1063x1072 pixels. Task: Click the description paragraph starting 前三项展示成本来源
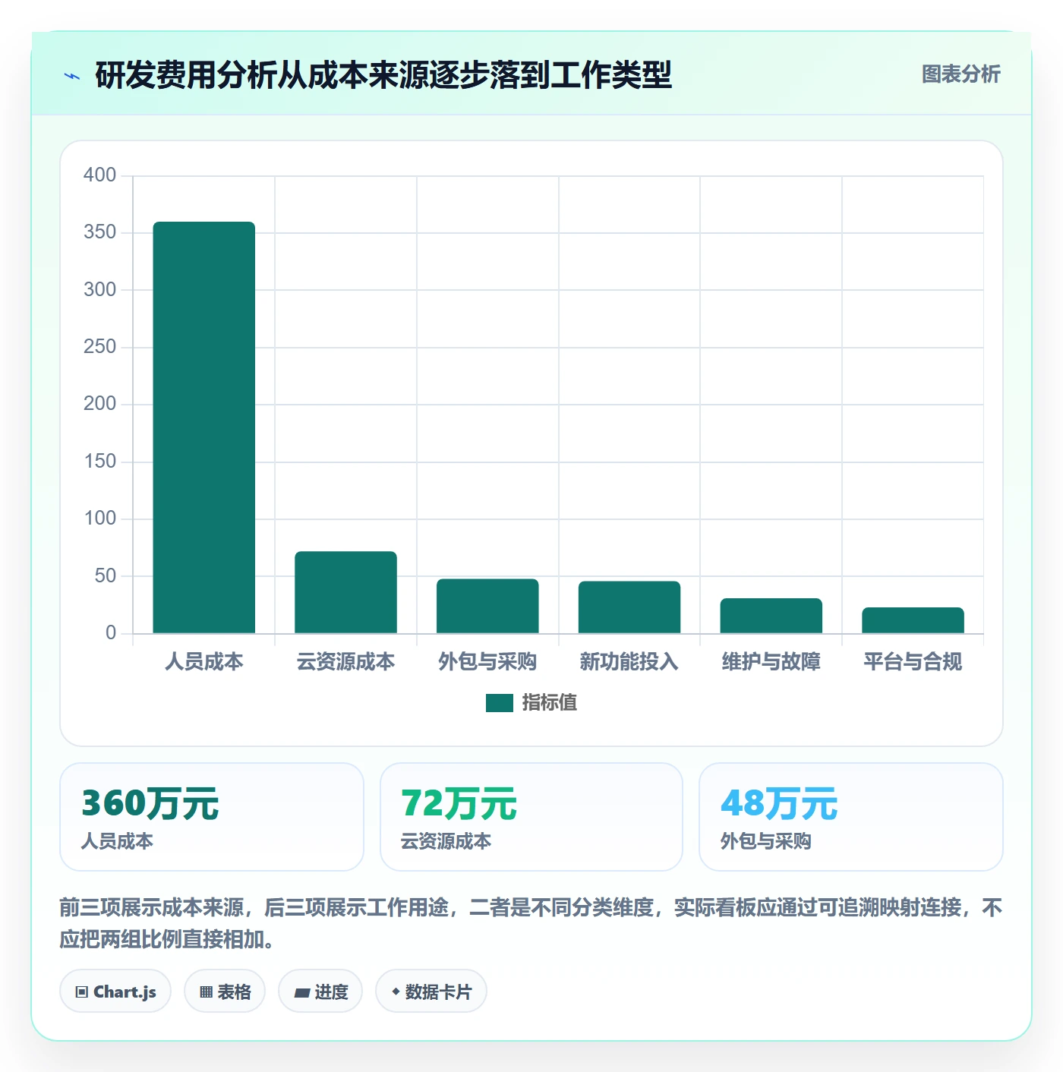(x=531, y=923)
